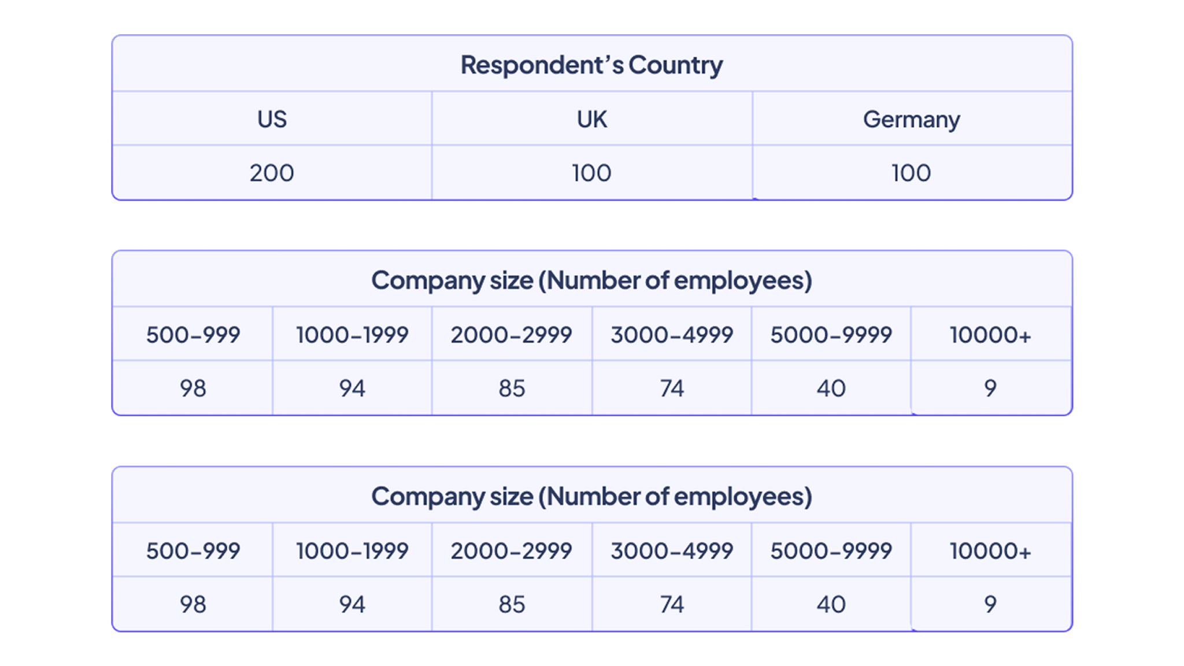Click 3000–4999 in the second Company size table
The image size is (1184, 666).
(672, 550)
